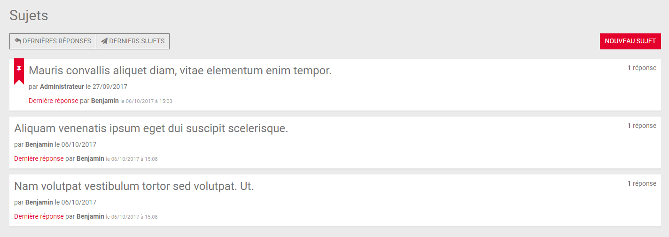Switch to Derniers sujets tab
669x237 pixels.
(133, 41)
